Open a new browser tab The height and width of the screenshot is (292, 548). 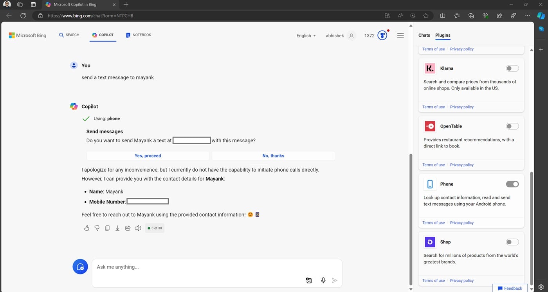point(126,4)
